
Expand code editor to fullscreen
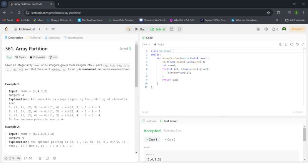(303, 44)
